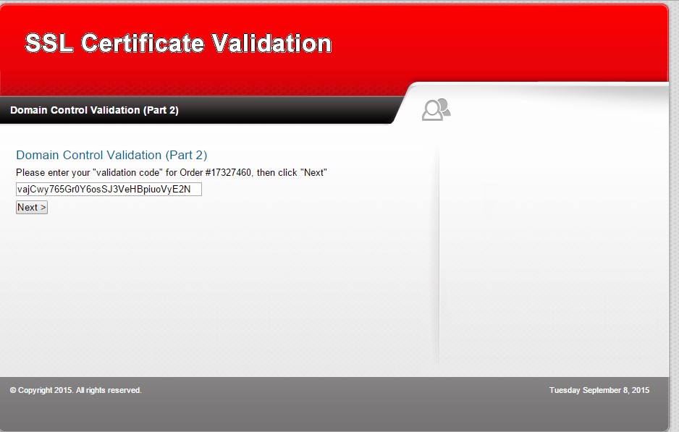Image resolution: width=679 pixels, height=432 pixels.
Task: Click the "Copyright 2015. All rights reserved." footer text
Action: point(76,390)
